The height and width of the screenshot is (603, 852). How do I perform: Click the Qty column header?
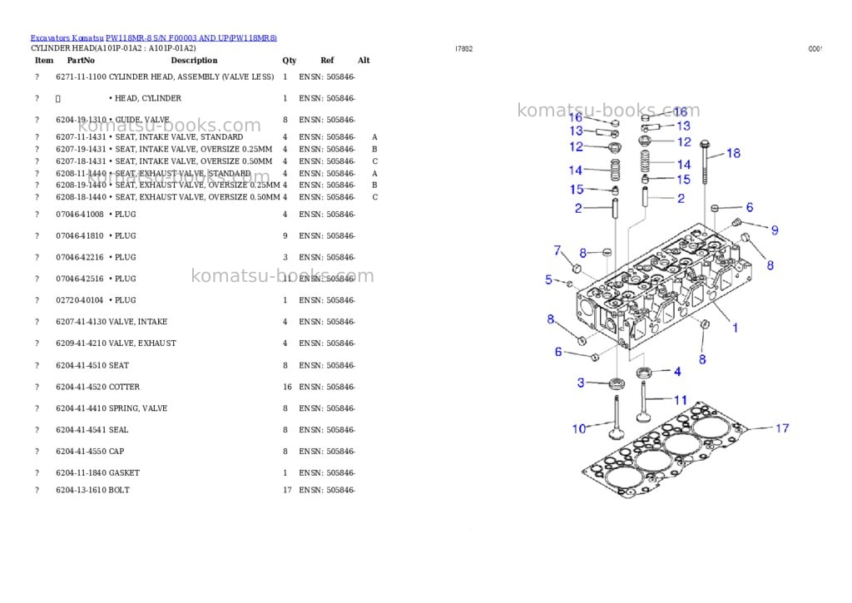(x=289, y=60)
